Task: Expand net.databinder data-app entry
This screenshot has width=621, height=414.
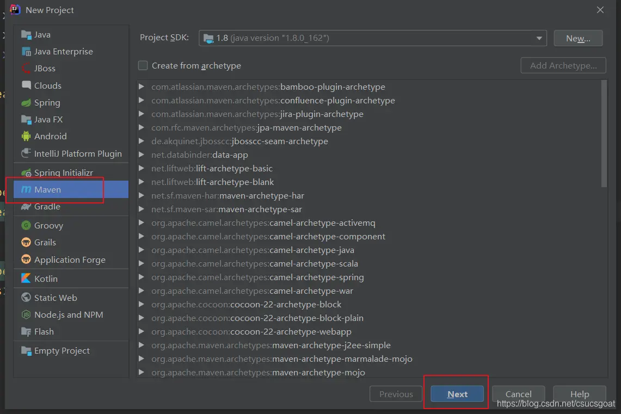Action: pos(142,155)
